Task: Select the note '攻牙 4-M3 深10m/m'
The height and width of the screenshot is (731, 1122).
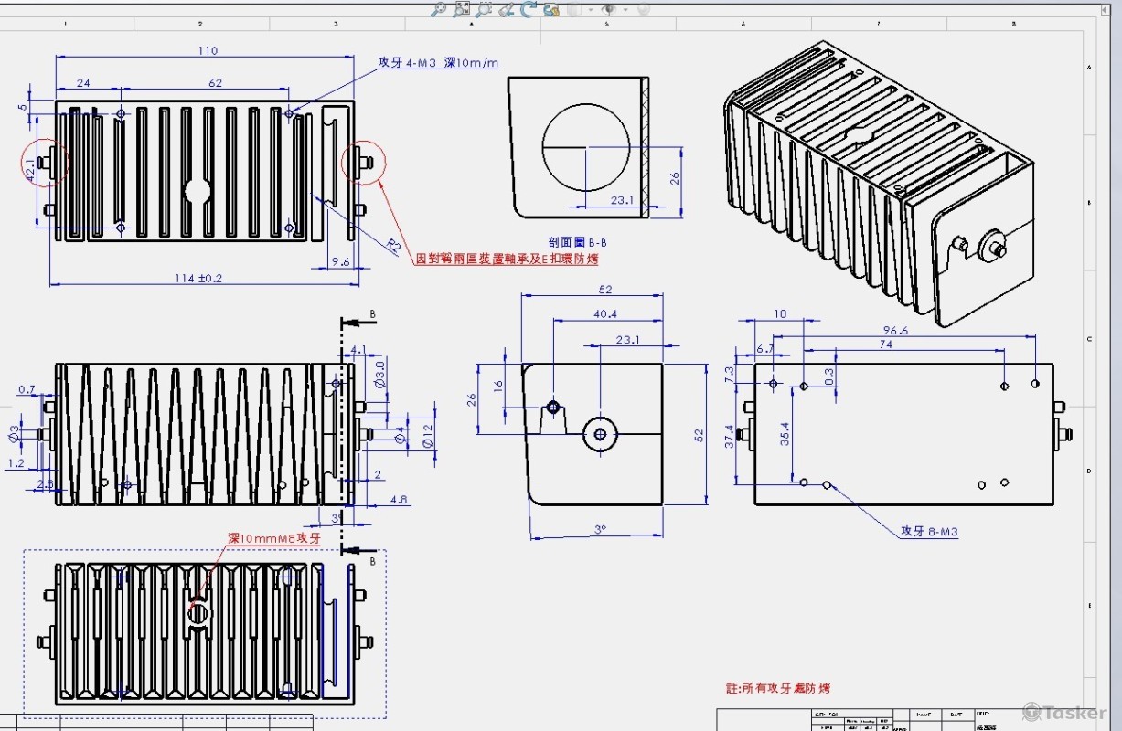Action: (438, 63)
